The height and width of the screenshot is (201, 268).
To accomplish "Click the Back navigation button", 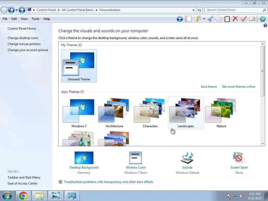I will (x=4, y=10).
